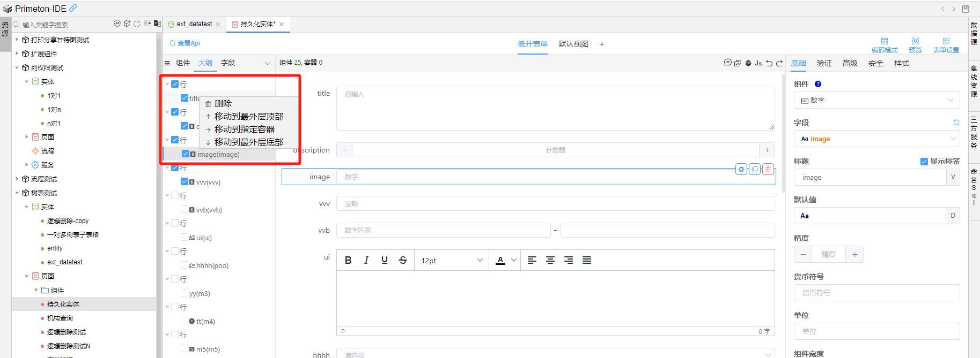Select 移动到指定容器 in the context menu
Screen dimensions: 980x358
pos(244,130)
